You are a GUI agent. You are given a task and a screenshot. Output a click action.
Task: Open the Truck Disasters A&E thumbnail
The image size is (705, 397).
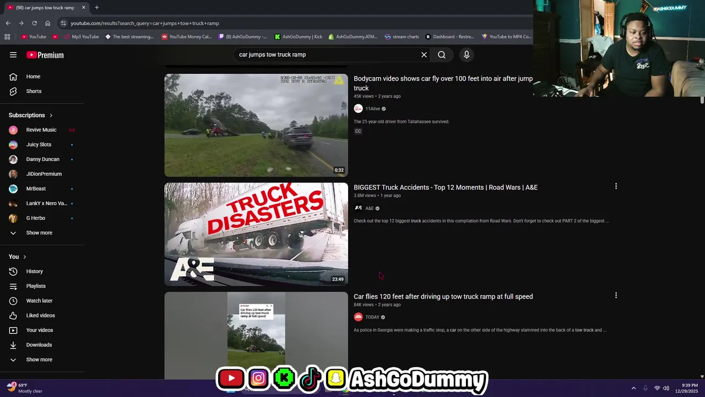(256, 234)
